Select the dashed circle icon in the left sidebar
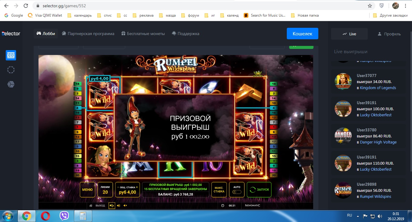 click(11, 70)
